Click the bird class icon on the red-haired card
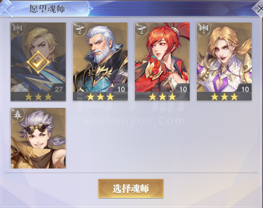263x208 pixels. click(x=142, y=29)
